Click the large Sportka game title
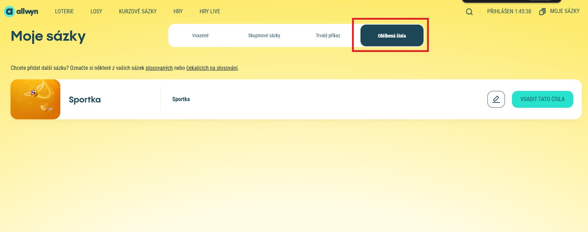The image size is (588, 232). pyautogui.click(x=85, y=100)
